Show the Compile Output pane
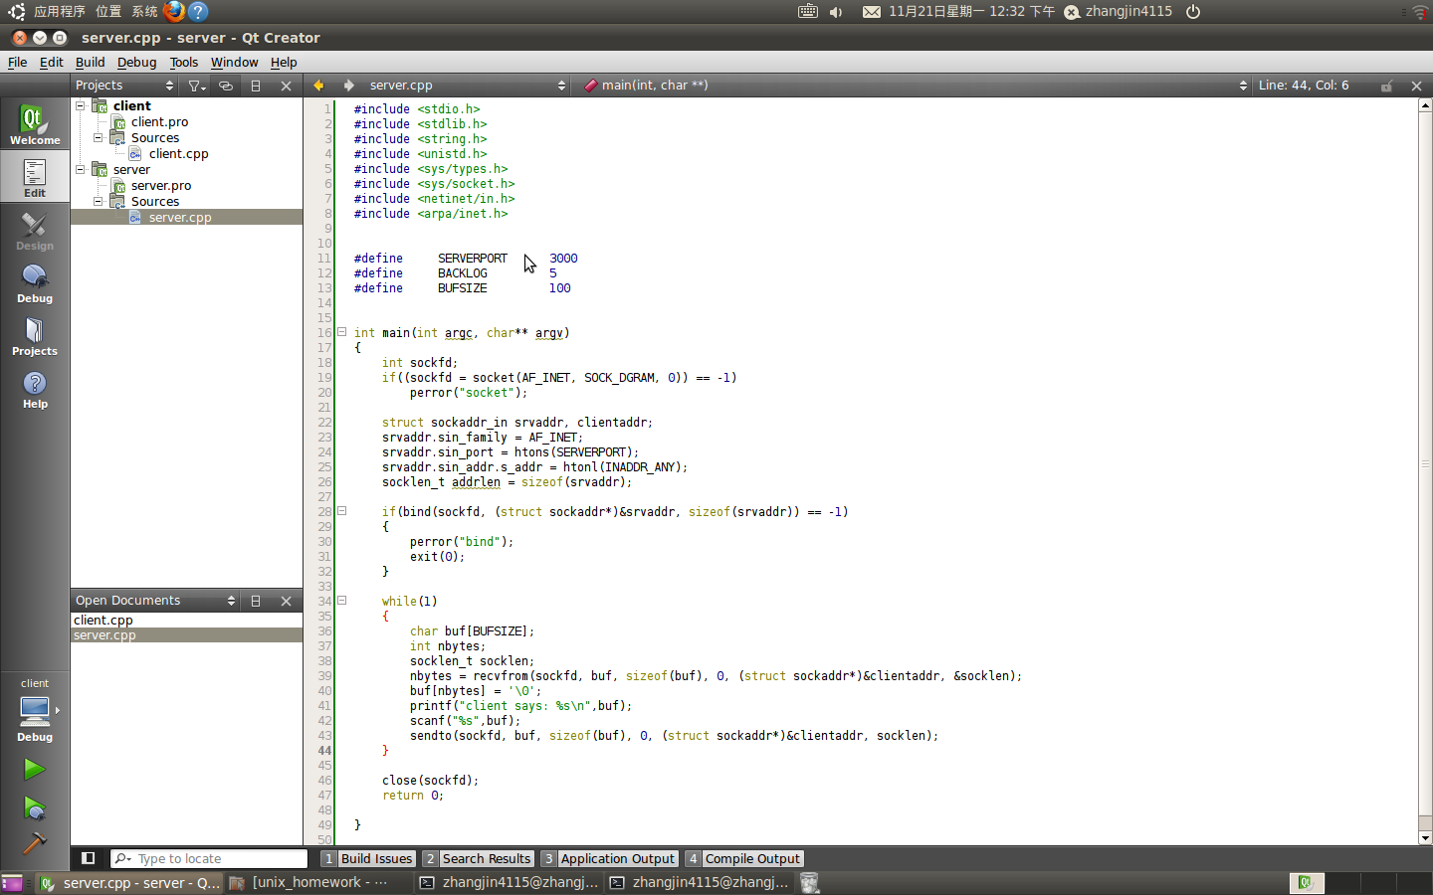Screen dimensions: 1433x895 coord(744,858)
